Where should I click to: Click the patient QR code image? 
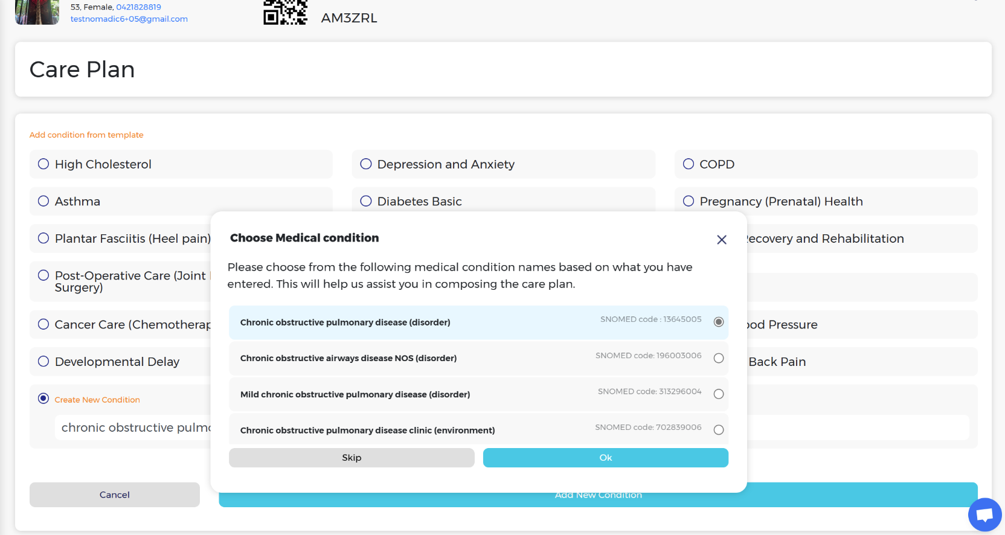point(285,12)
